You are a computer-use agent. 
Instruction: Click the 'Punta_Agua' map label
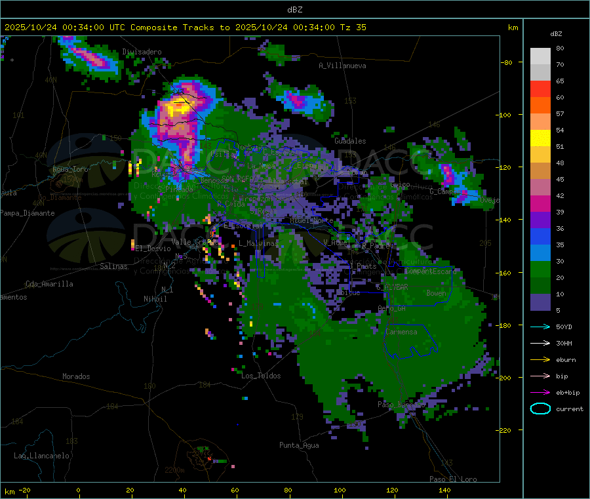(x=299, y=445)
